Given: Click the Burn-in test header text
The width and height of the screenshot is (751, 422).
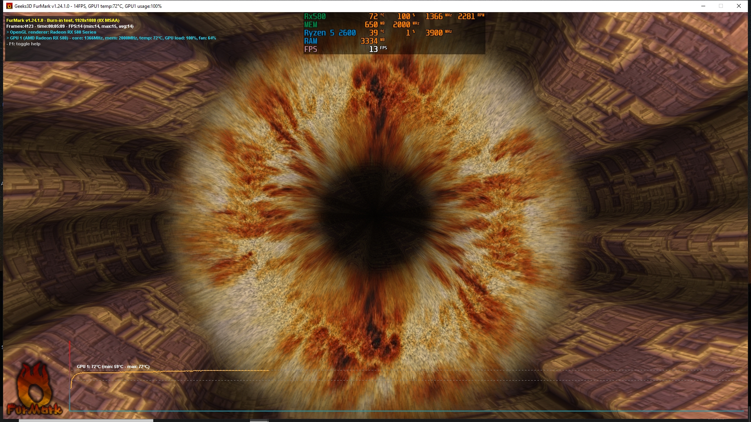Looking at the screenshot, I should point(63,20).
